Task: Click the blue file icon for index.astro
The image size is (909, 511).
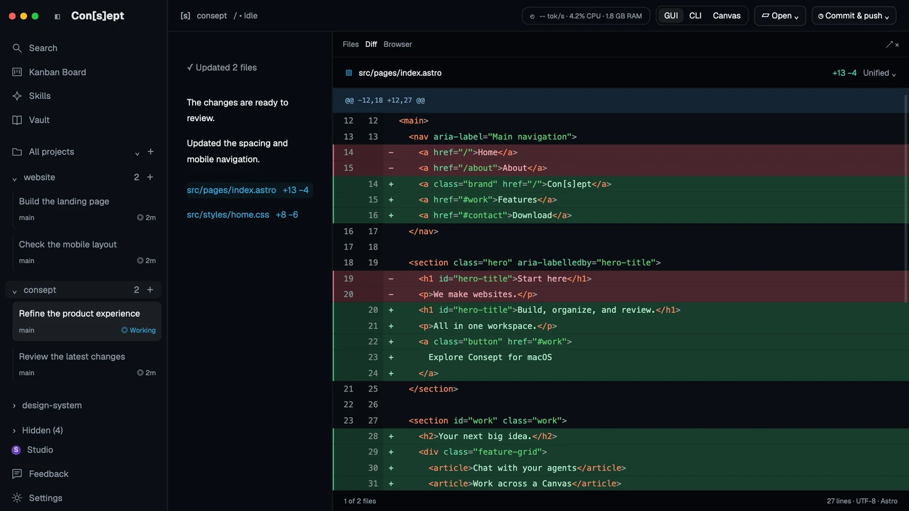Action: [x=348, y=73]
